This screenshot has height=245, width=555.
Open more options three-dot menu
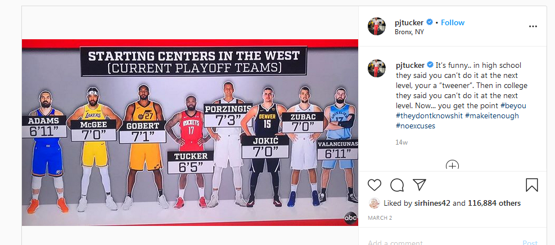pos(533,26)
